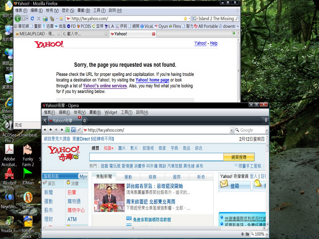
Task: Click the Yahoo search text field
Action: tap(156, 157)
